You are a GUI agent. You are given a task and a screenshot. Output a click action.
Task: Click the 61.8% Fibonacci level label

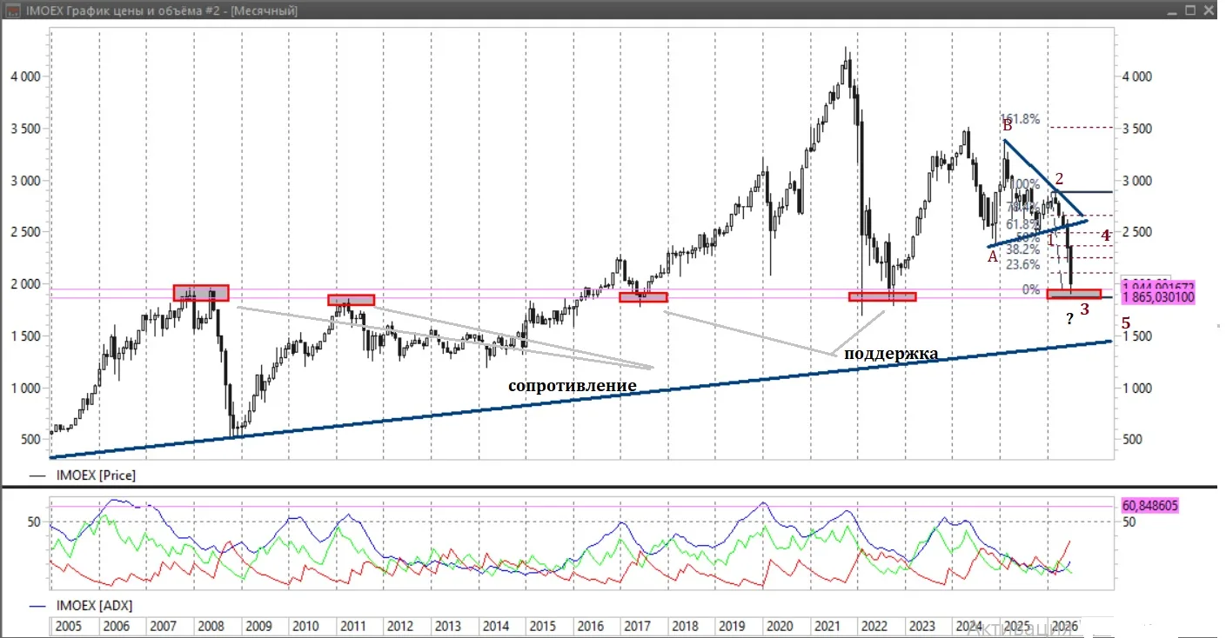[1022, 223]
